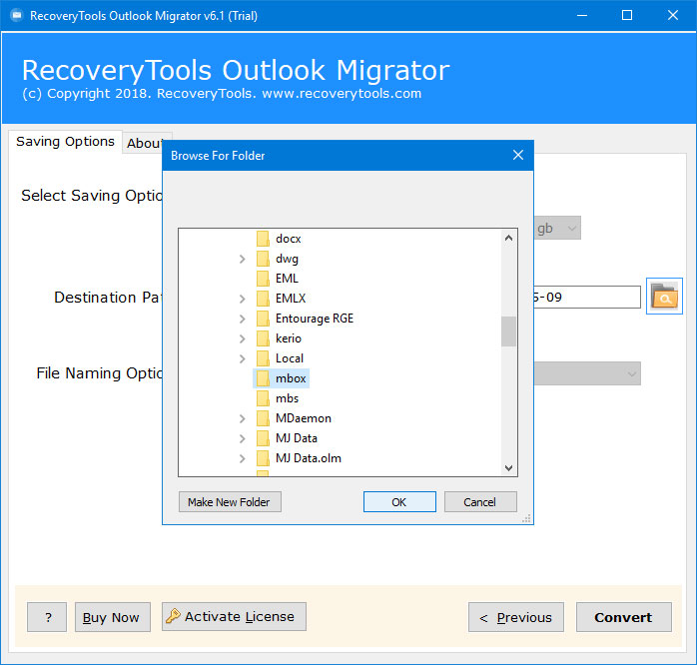Select the mbox folder name

point(291,378)
